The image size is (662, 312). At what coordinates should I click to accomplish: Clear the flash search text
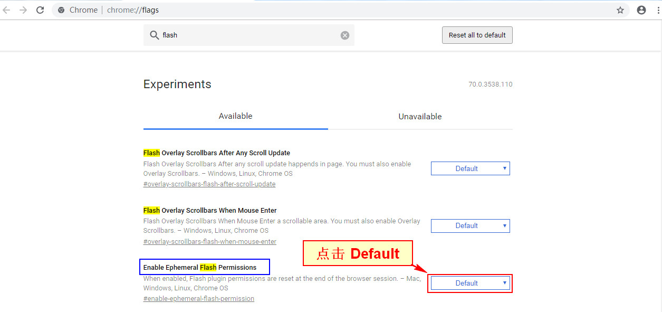(345, 35)
